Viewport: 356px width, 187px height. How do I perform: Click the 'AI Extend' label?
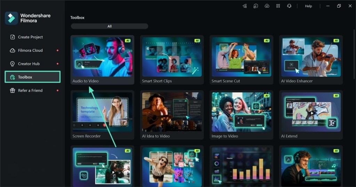click(x=289, y=136)
